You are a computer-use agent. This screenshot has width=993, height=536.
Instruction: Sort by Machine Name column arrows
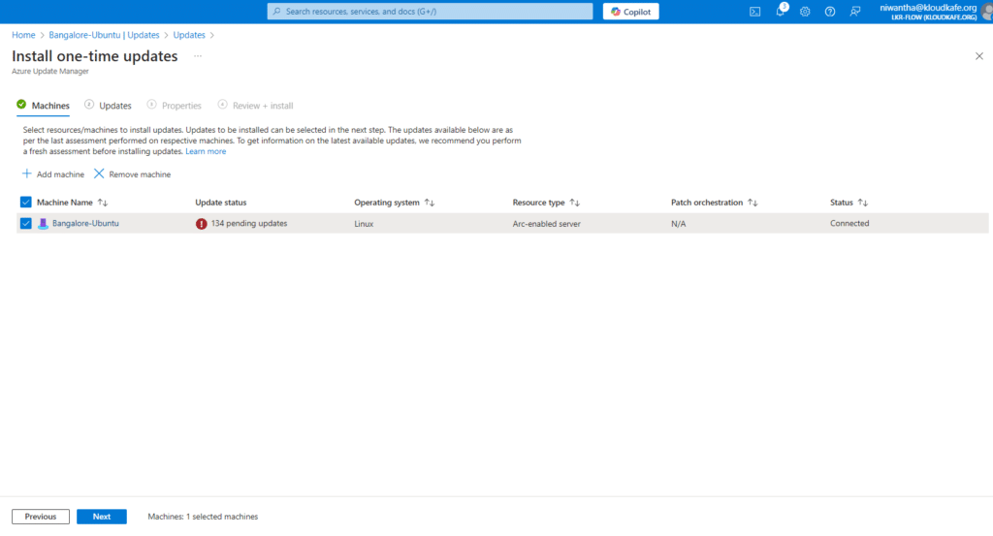coord(103,203)
